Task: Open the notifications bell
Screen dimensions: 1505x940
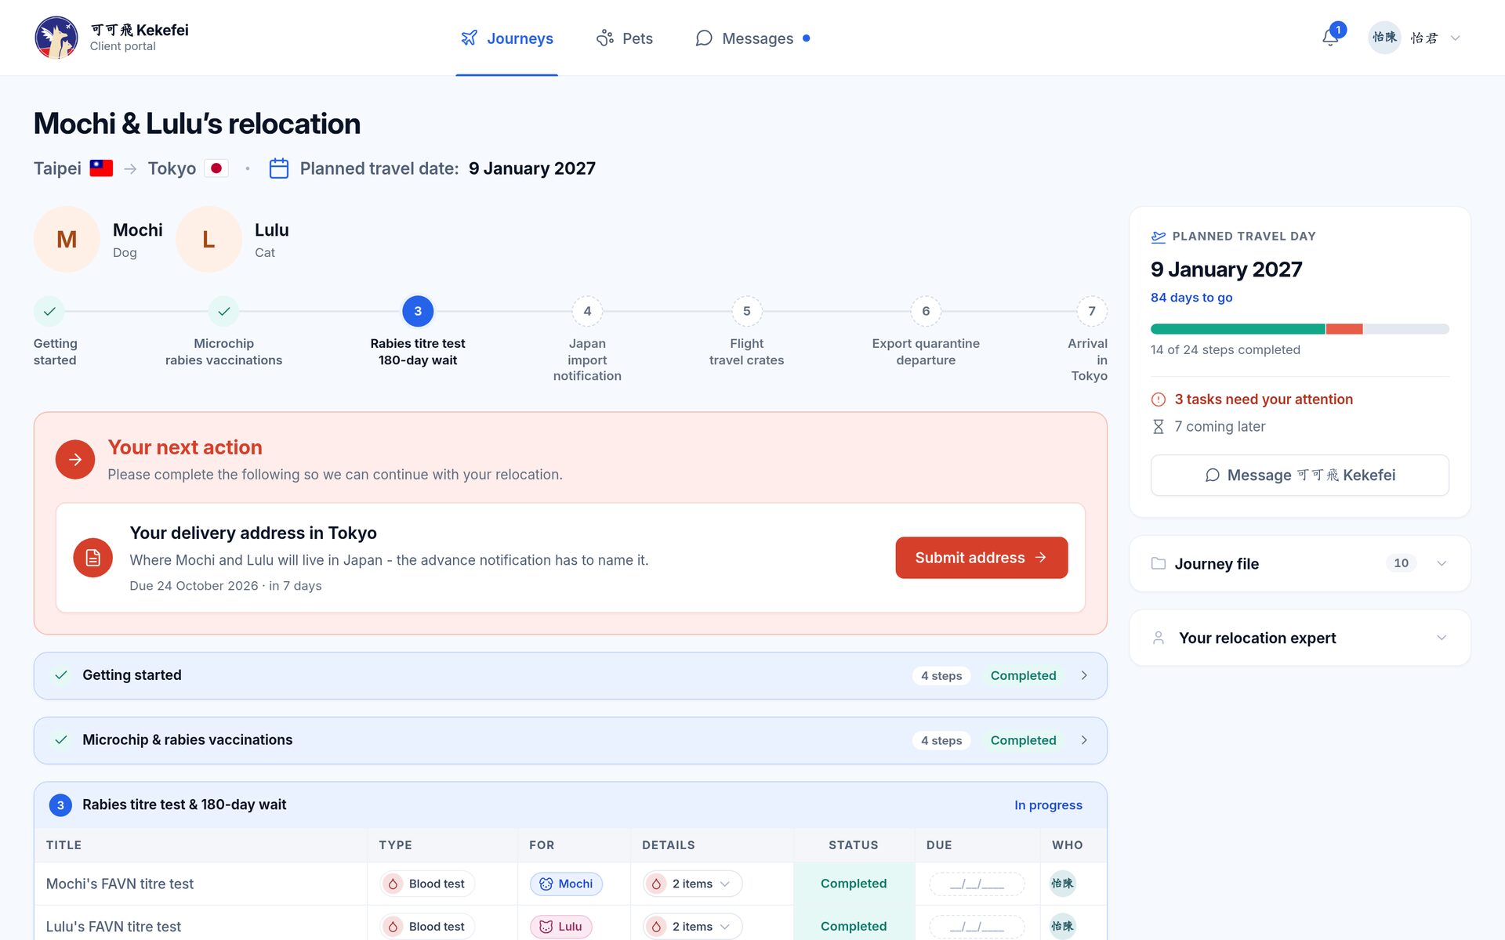Action: [x=1330, y=38]
